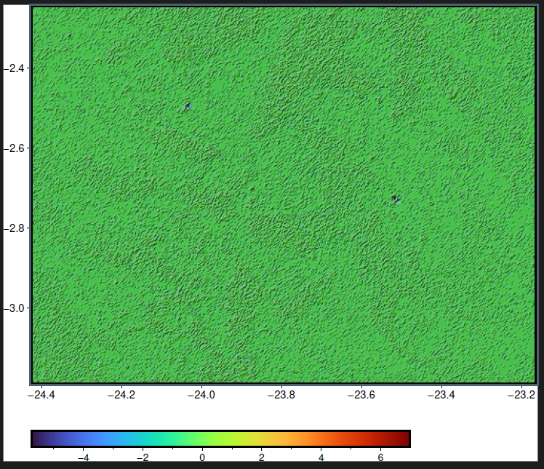Click the x-axis label −24.4
Viewport: 544px width, 469px height.
point(41,395)
